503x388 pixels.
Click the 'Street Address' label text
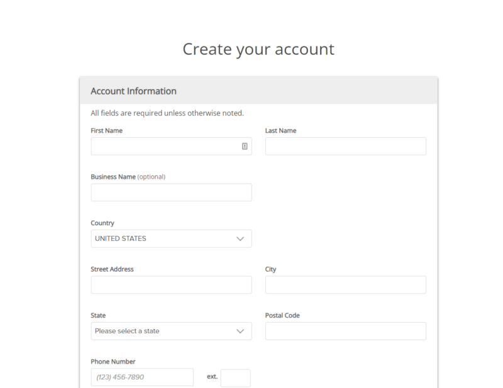112,269
